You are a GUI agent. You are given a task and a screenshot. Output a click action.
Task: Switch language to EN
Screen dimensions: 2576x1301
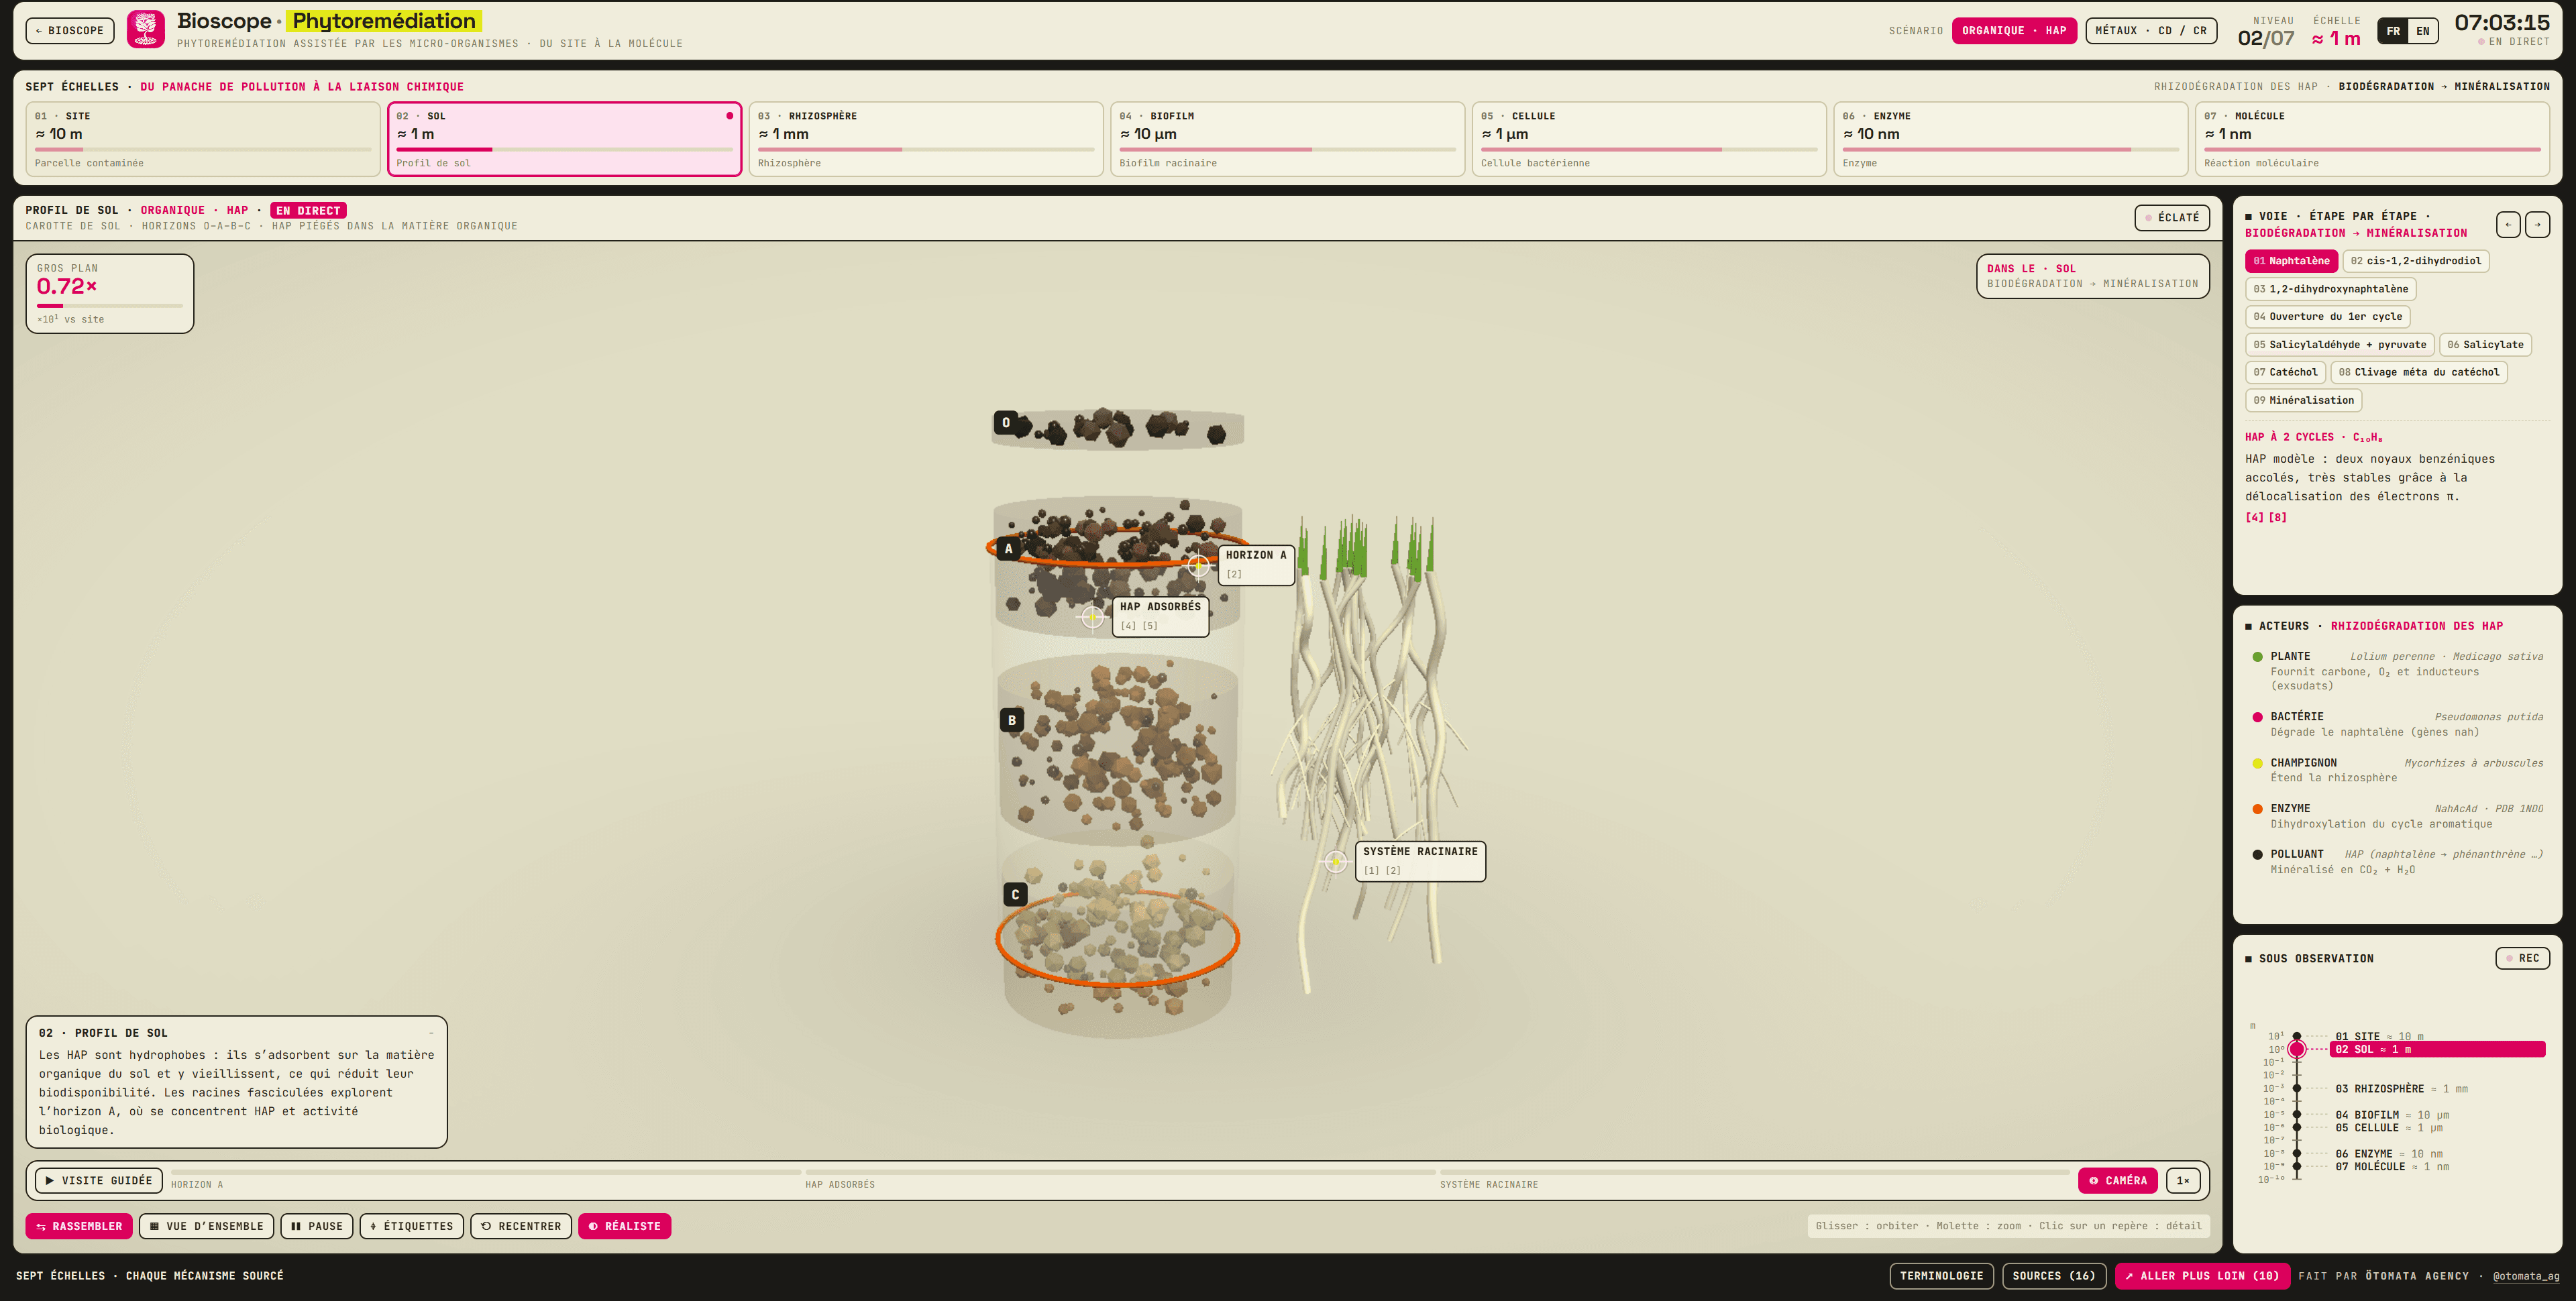[2422, 31]
